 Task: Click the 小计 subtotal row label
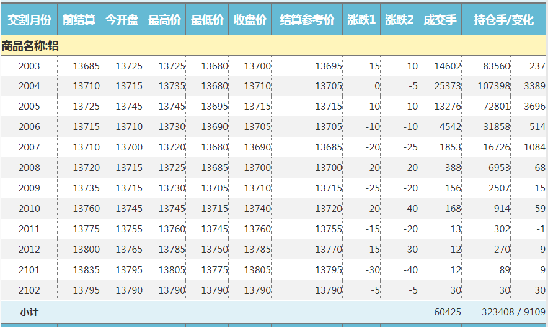[29, 312]
